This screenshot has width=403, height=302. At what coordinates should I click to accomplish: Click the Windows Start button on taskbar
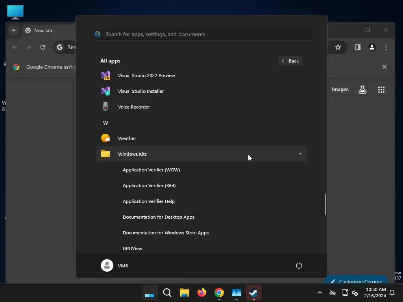tap(150, 293)
